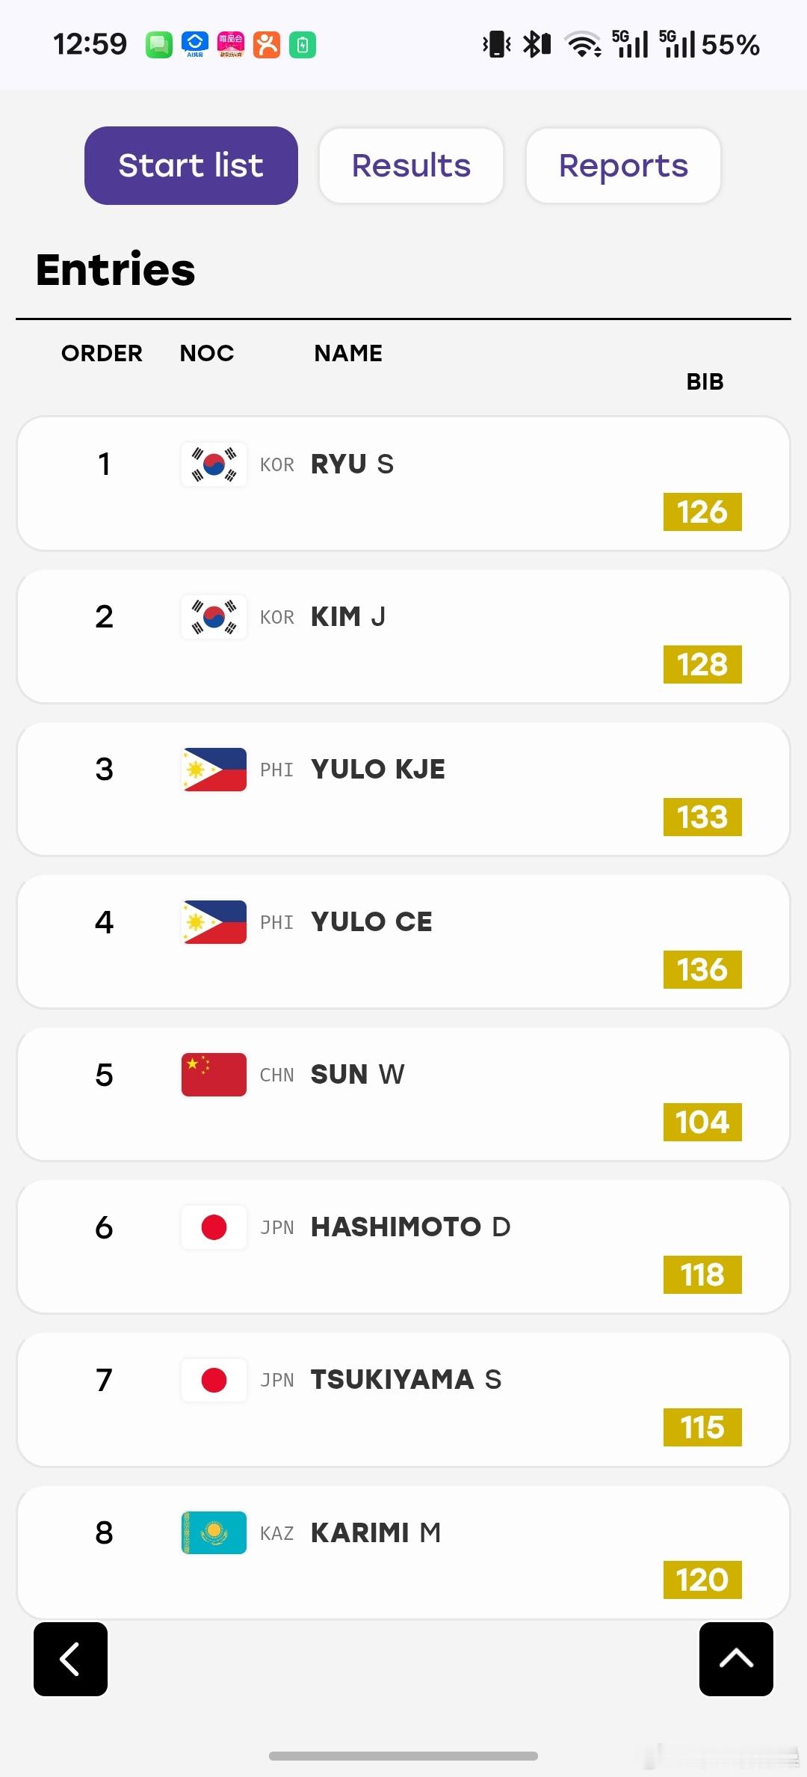Screen dimensions: 807x1777
Task: Tap the scroll-to-top chevron button
Action: tap(736, 1659)
